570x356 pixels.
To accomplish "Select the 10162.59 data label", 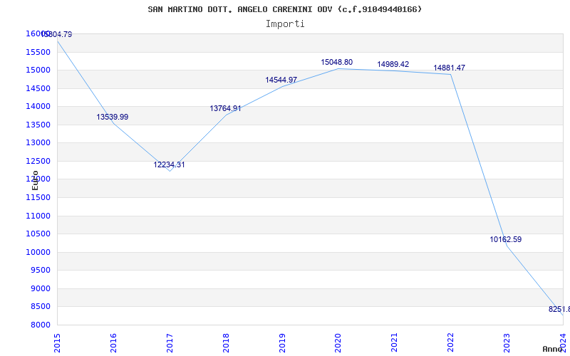I will tap(506, 239).
